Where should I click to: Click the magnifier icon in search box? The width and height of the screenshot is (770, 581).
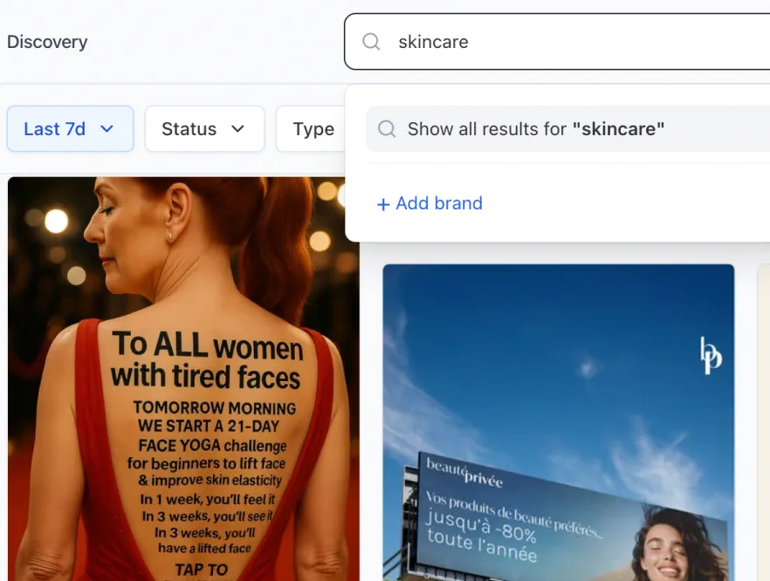coord(371,42)
